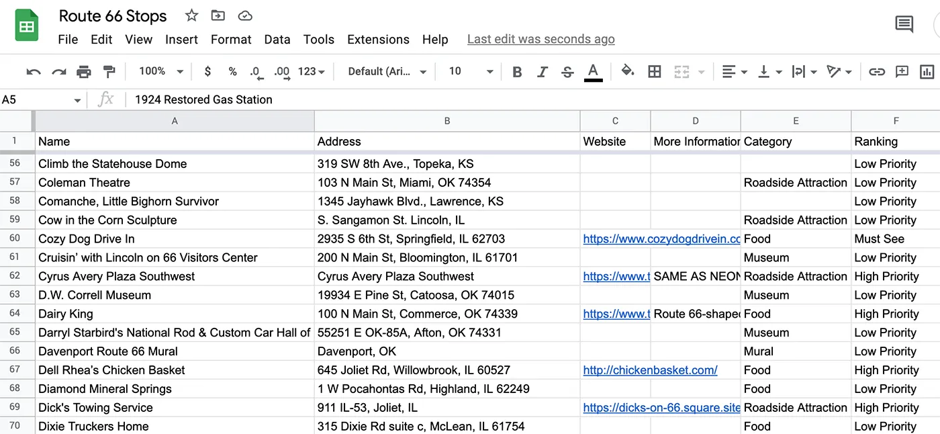Open the Google Sheets home icon

point(27,26)
